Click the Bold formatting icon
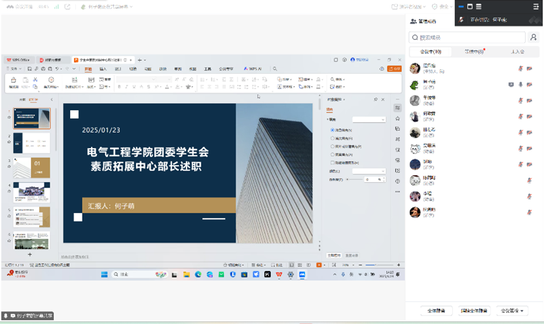The image size is (544, 324). point(119,86)
